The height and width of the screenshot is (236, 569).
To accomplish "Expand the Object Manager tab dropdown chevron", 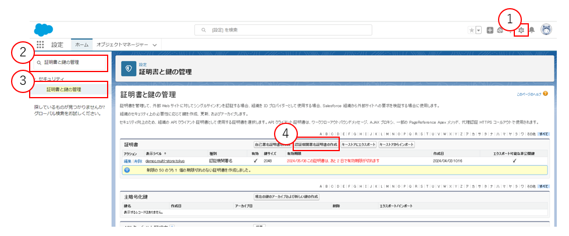I will (x=155, y=45).
